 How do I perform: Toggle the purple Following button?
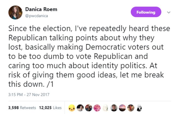[146, 12]
